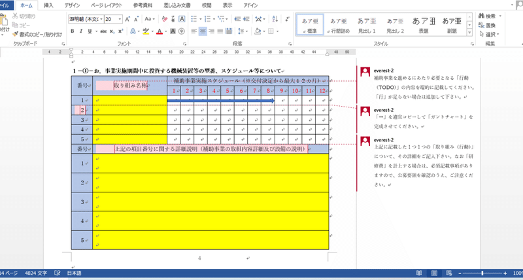Click the 切り取り cut button
The image size is (523, 280).
(x=24, y=16)
